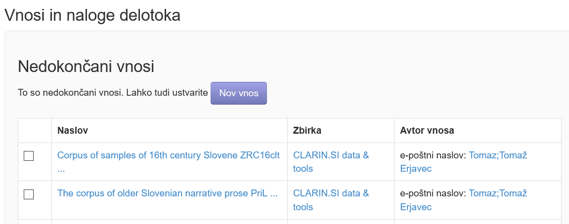
Task: Click the Naslov column header
Action: (x=73, y=130)
